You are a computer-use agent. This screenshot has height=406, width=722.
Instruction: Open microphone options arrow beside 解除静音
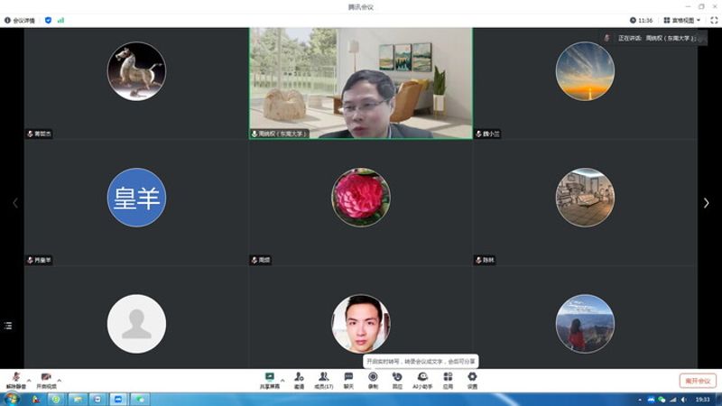tap(29, 380)
